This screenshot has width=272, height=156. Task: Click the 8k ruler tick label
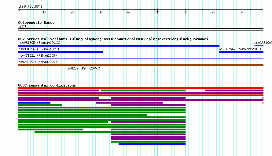click(x=241, y=12)
